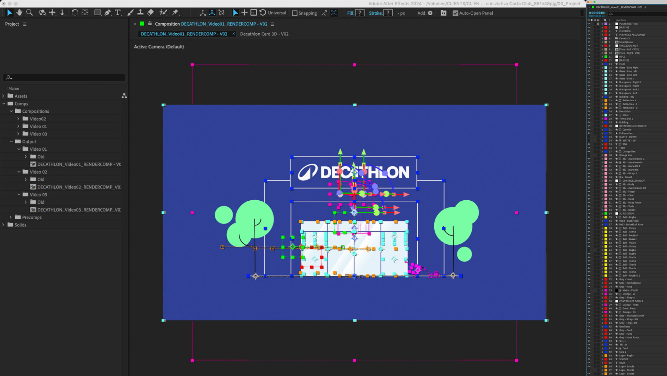Image resolution: width=667 pixels, height=376 pixels.
Task: Click the snap collapsed-features icon beside Snapping
Action: (334, 13)
